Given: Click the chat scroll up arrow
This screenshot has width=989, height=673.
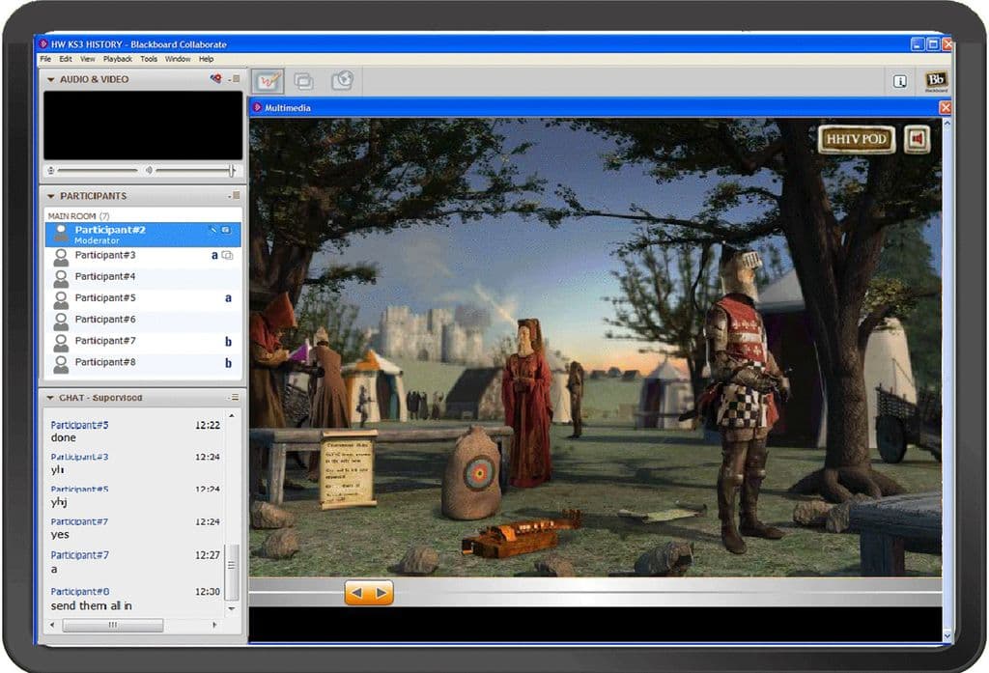Looking at the screenshot, I should (x=232, y=416).
